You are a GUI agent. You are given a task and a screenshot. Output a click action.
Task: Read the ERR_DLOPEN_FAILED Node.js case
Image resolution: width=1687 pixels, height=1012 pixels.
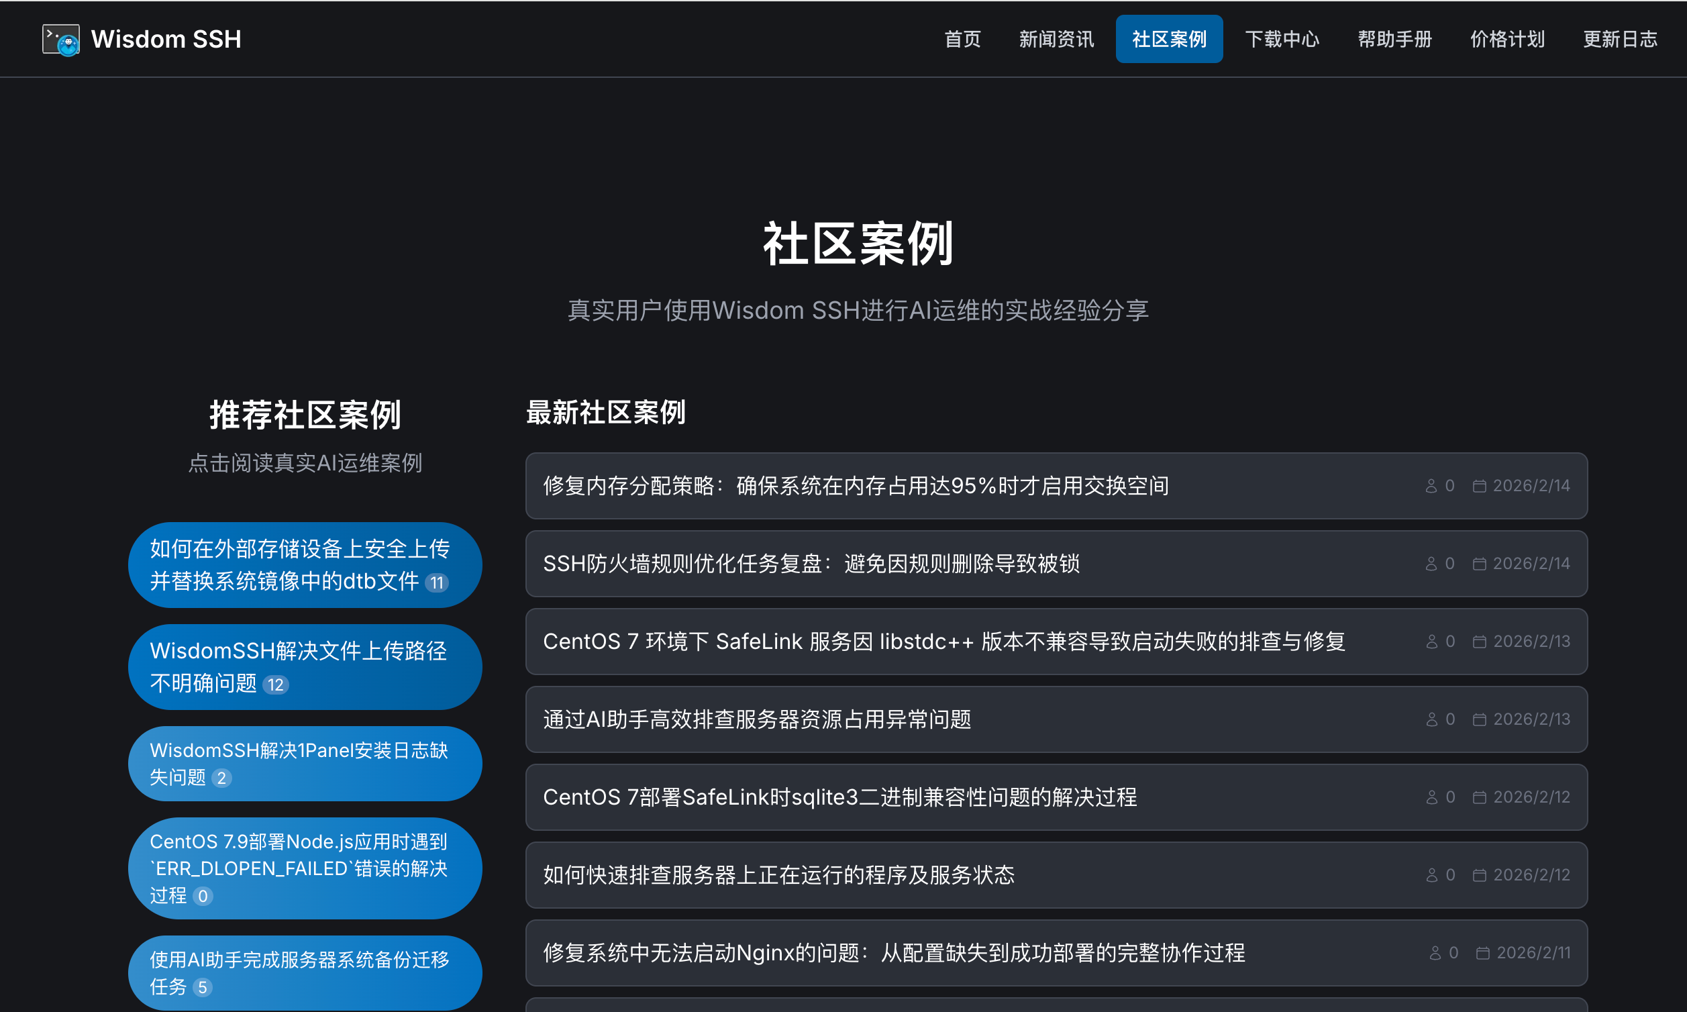click(304, 868)
